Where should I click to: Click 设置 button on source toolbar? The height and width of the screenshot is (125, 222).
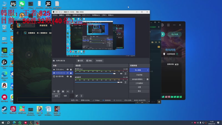pyautogui.click(x=80, y=61)
